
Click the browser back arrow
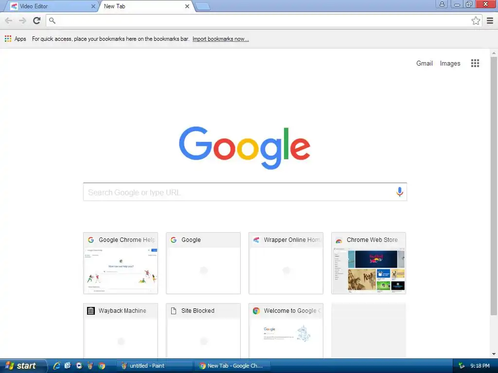[9, 20]
